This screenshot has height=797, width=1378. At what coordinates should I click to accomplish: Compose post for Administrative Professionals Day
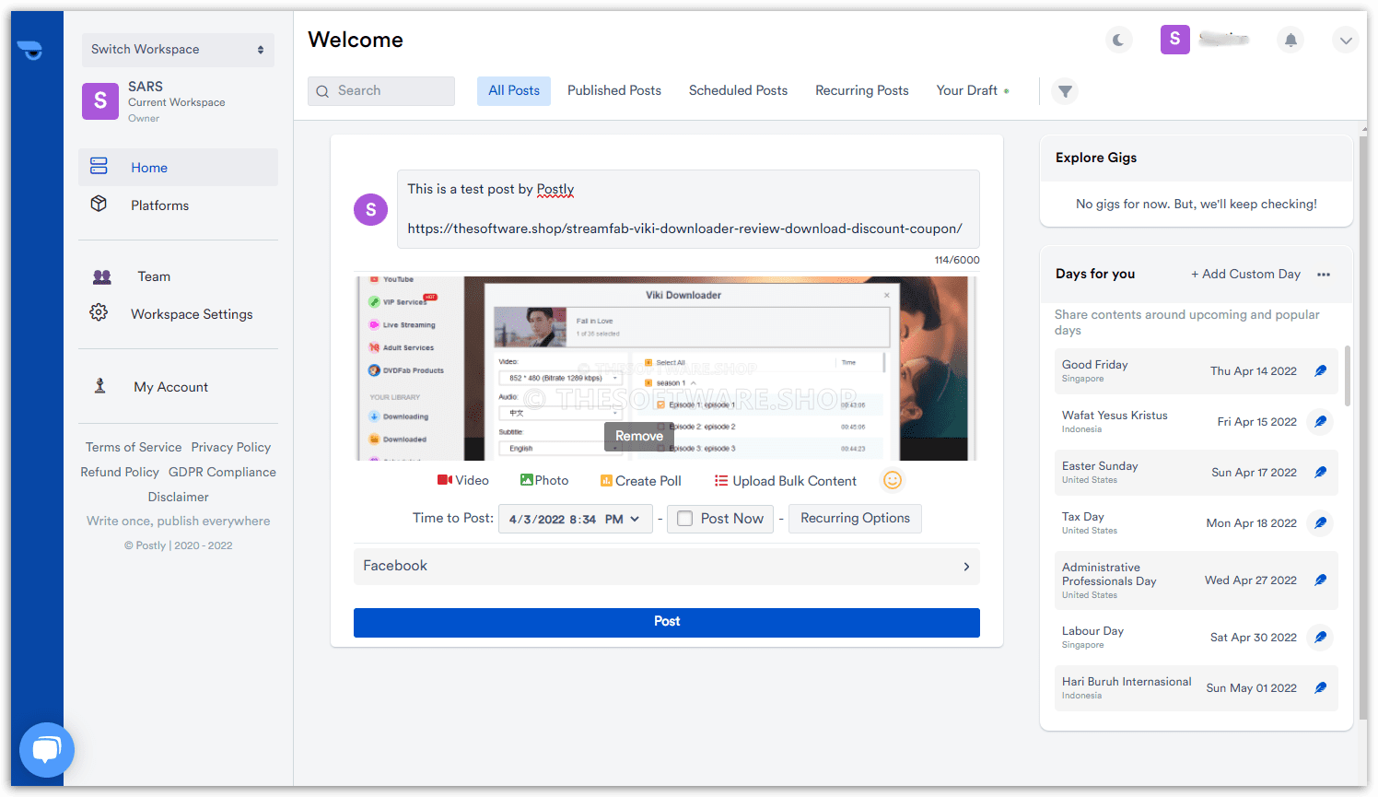(x=1320, y=580)
